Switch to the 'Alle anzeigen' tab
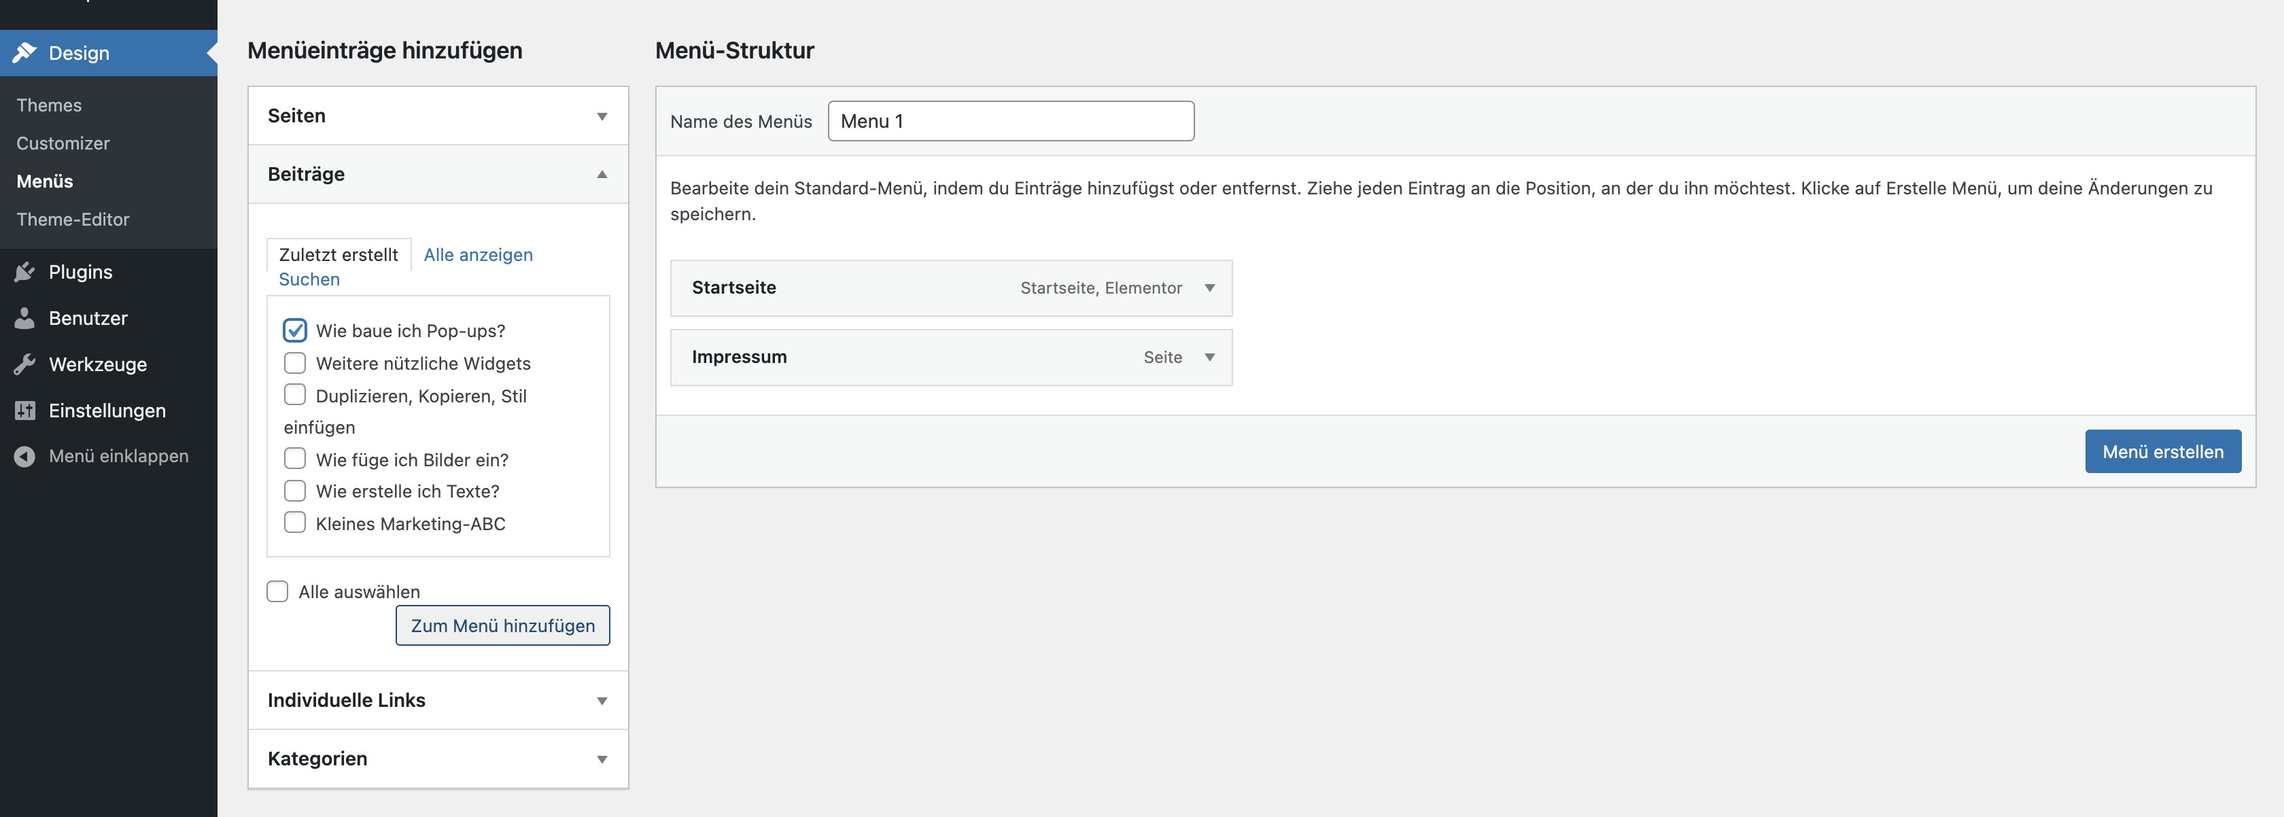This screenshot has height=817, width=2284. click(478, 255)
